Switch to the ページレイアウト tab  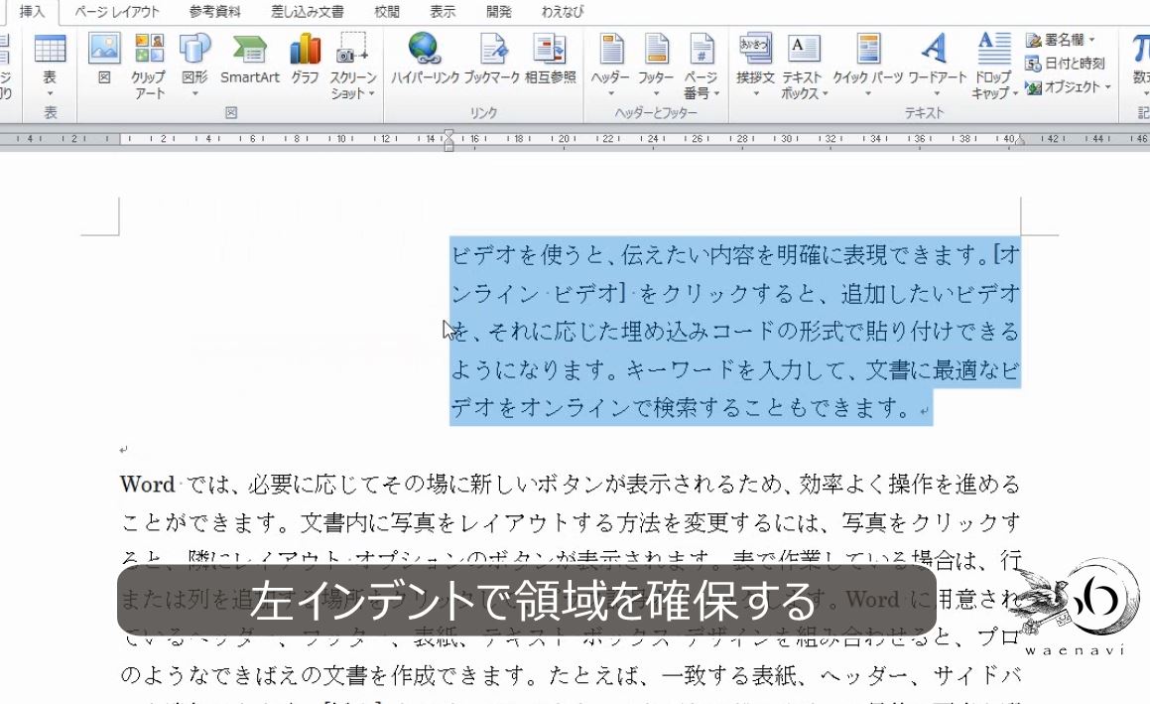click(x=117, y=12)
